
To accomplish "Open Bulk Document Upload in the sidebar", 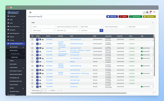I will tap(15, 74).
